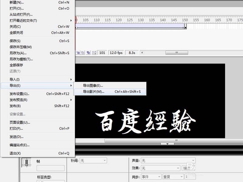Screen dimensions: 243x182
Task: Click the Edit Multiple Frames icon
Action: [x=88, y=53]
